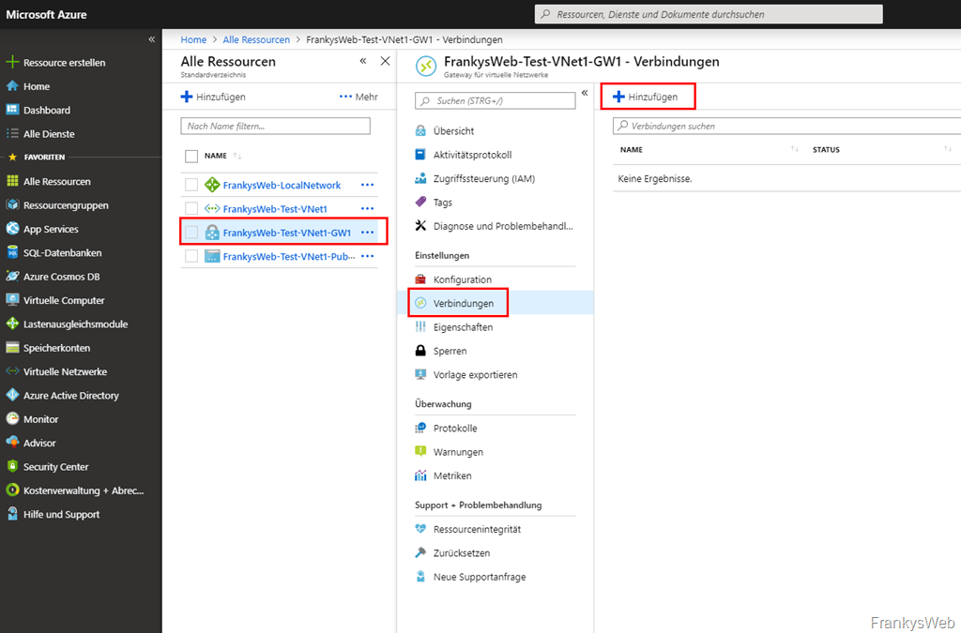Click the Tags icon in resource menu

click(420, 202)
